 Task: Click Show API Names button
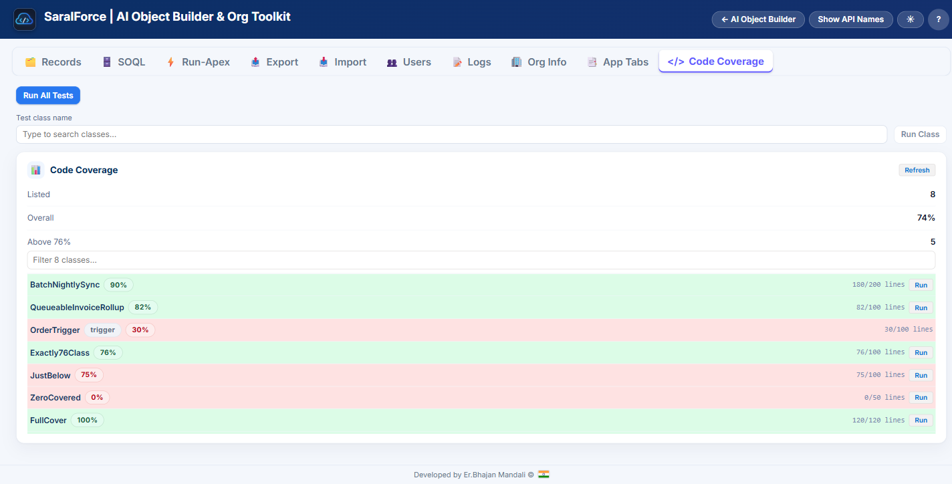tap(850, 19)
